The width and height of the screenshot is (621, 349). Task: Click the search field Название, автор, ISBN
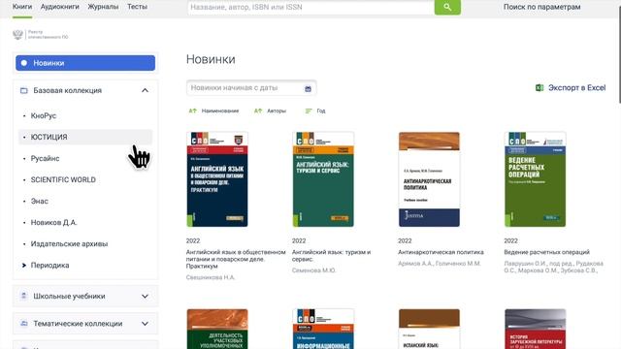[310, 7]
